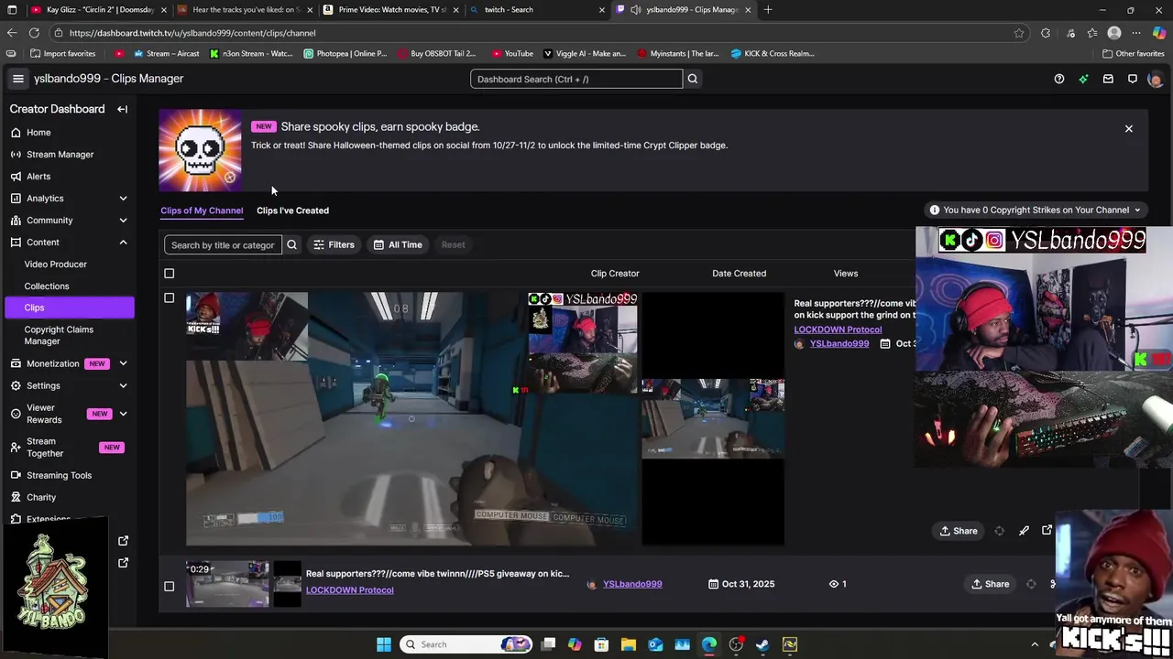Collapse the Content sidebar section
This screenshot has height=659, width=1173.
pyautogui.click(x=123, y=243)
